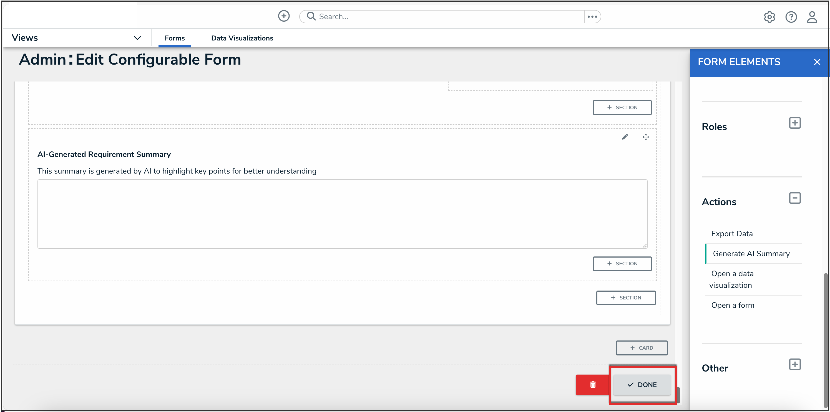Click the plus circle create icon
This screenshot has height=412, width=830.
click(283, 16)
